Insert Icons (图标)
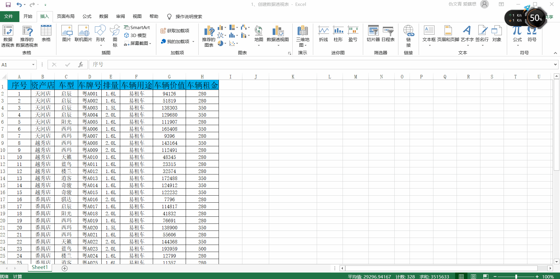The width and height of the screenshot is (560, 279). tap(115, 36)
